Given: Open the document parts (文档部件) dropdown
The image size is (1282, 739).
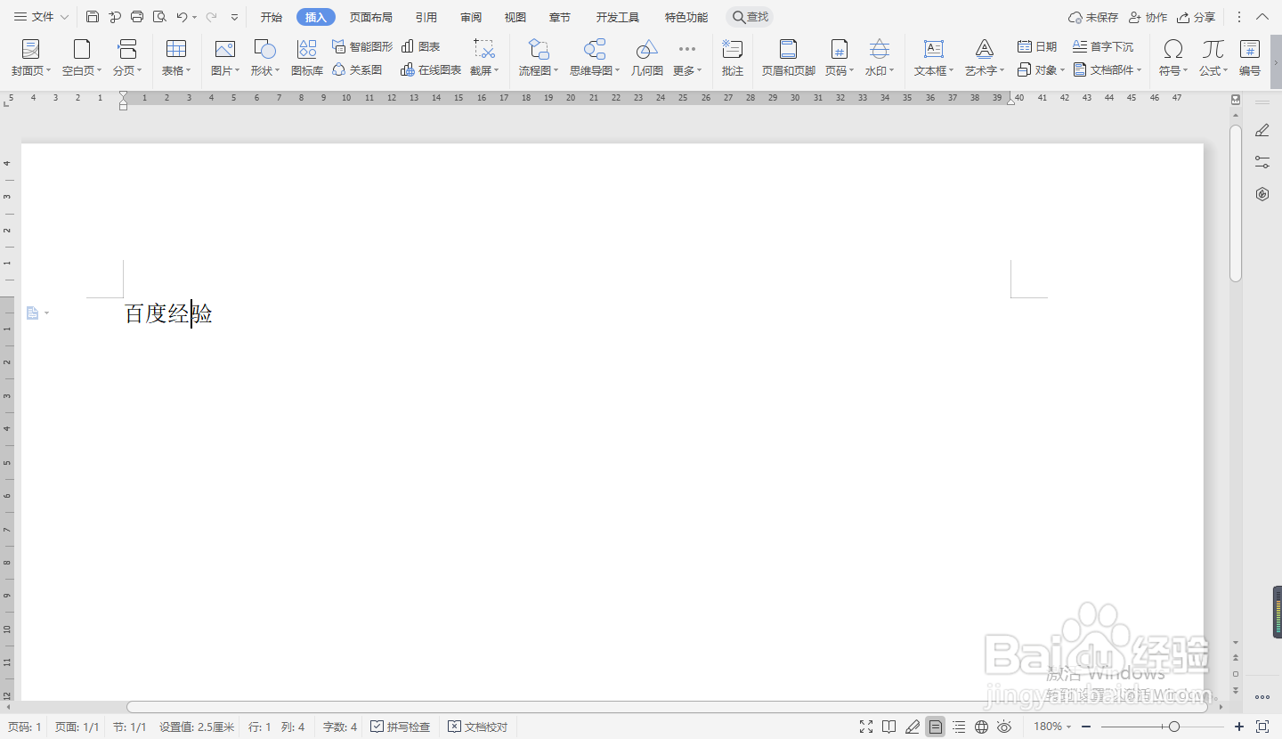Looking at the screenshot, I should [x=1108, y=69].
